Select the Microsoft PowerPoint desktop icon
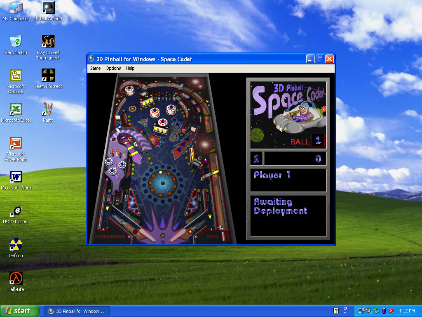This screenshot has height=317, width=422. coord(16,149)
